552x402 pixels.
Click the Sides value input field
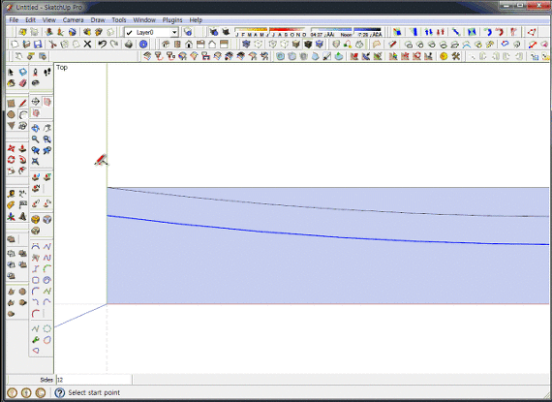[x=94, y=380]
